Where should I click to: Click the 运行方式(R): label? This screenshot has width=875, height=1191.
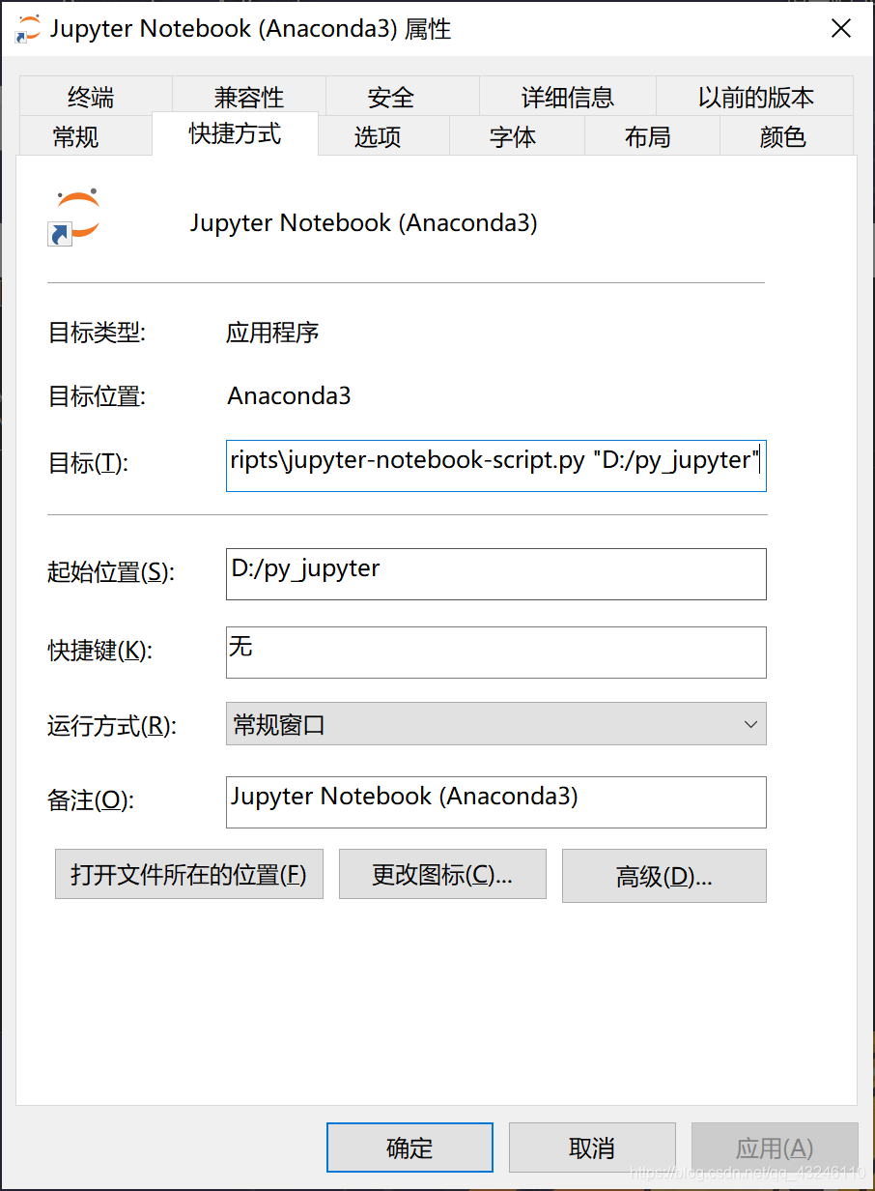pyautogui.click(x=112, y=726)
